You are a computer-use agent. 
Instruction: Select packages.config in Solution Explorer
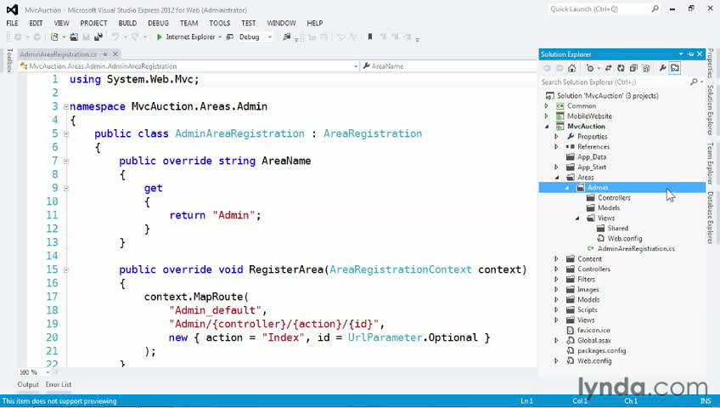click(x=601, y=350)
